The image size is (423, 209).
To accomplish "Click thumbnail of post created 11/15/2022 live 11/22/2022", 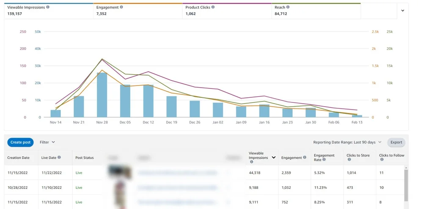I will (120, 172).
